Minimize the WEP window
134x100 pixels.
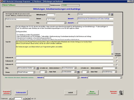pyautogui.click(x=128, y=1)
